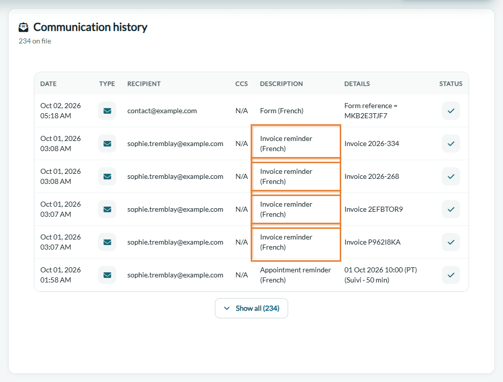Click email type icon for contact@example.com row
This screenshot has width=503, height=382.
(107, 111)
